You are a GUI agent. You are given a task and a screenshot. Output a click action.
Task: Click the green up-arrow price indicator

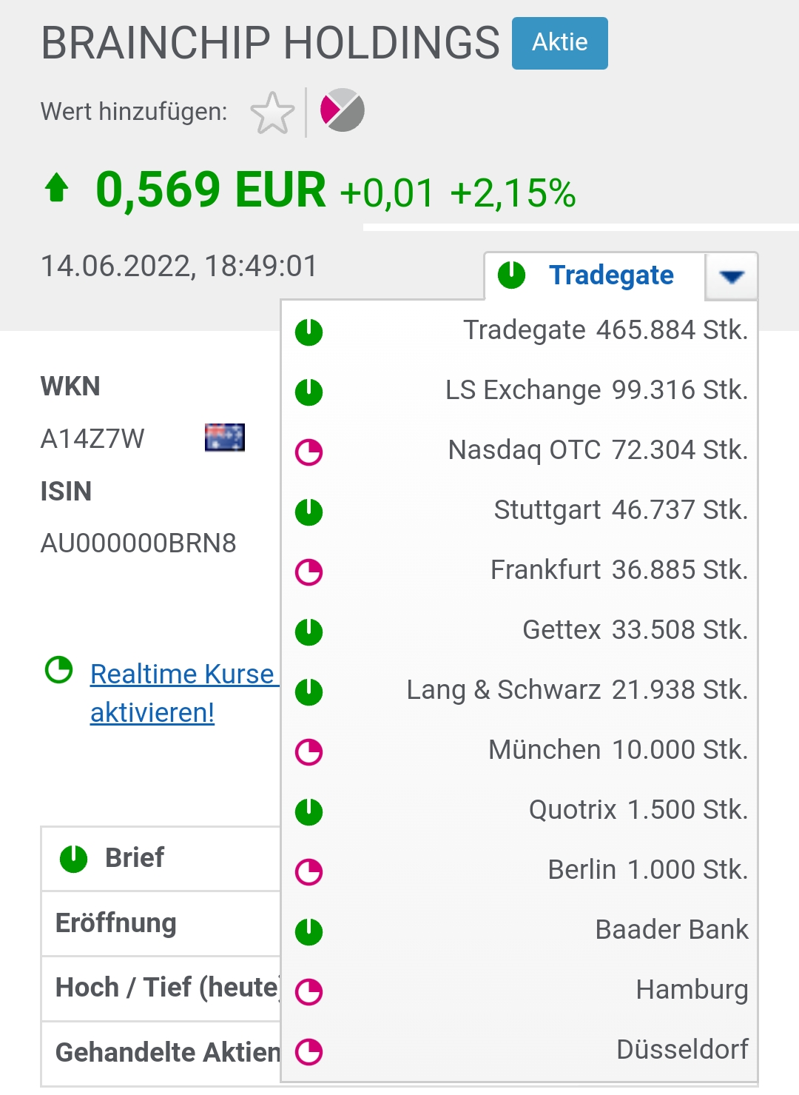(x=57, y=188)
